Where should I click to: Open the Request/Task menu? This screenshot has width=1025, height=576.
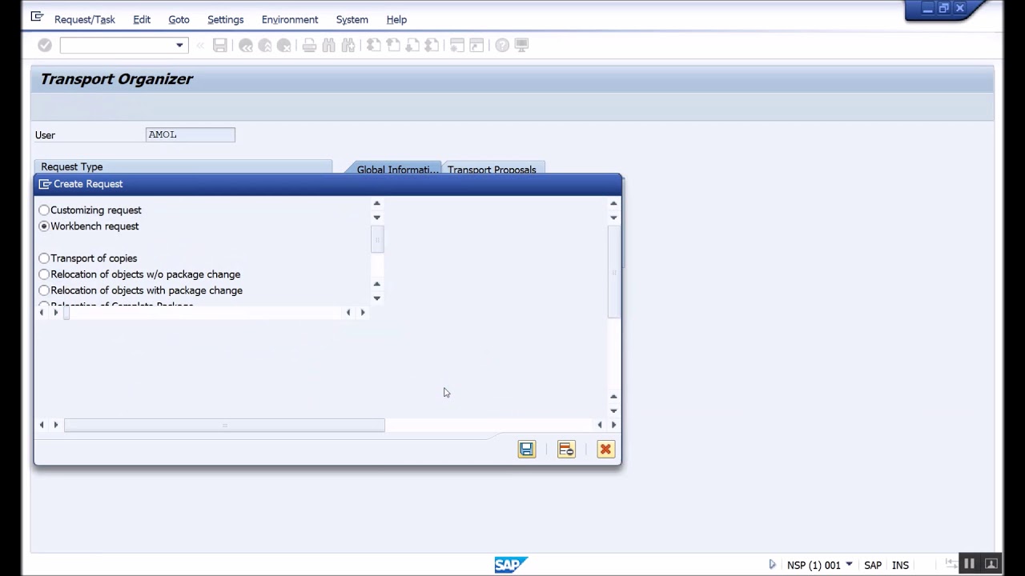pyautogui.click(x=85, y=19)
